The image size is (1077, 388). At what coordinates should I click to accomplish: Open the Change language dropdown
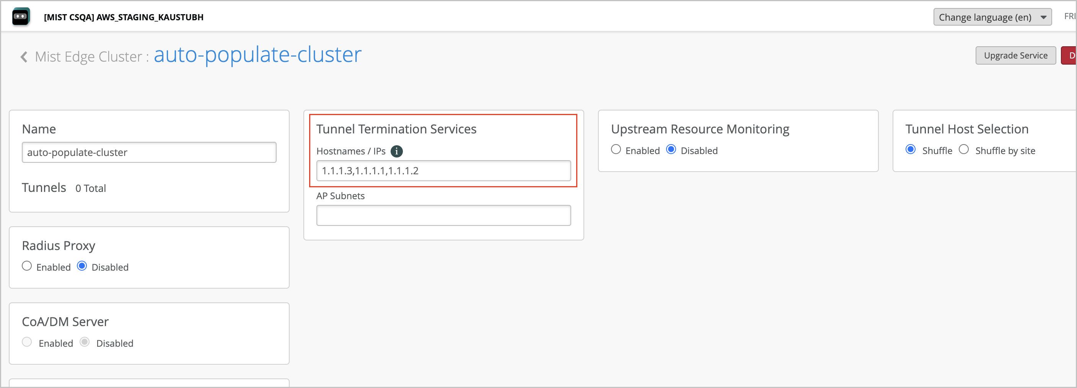(x=992, y=17)
